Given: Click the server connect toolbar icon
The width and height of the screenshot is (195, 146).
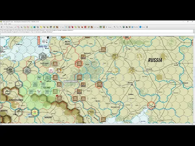Looking at the screenshot, I should click(x=7, y=27).
